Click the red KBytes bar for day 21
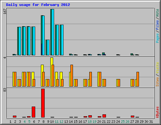 (x=104, y=116)
